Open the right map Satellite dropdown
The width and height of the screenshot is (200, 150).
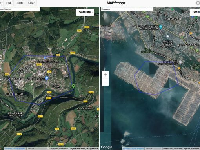coord(195,12)
